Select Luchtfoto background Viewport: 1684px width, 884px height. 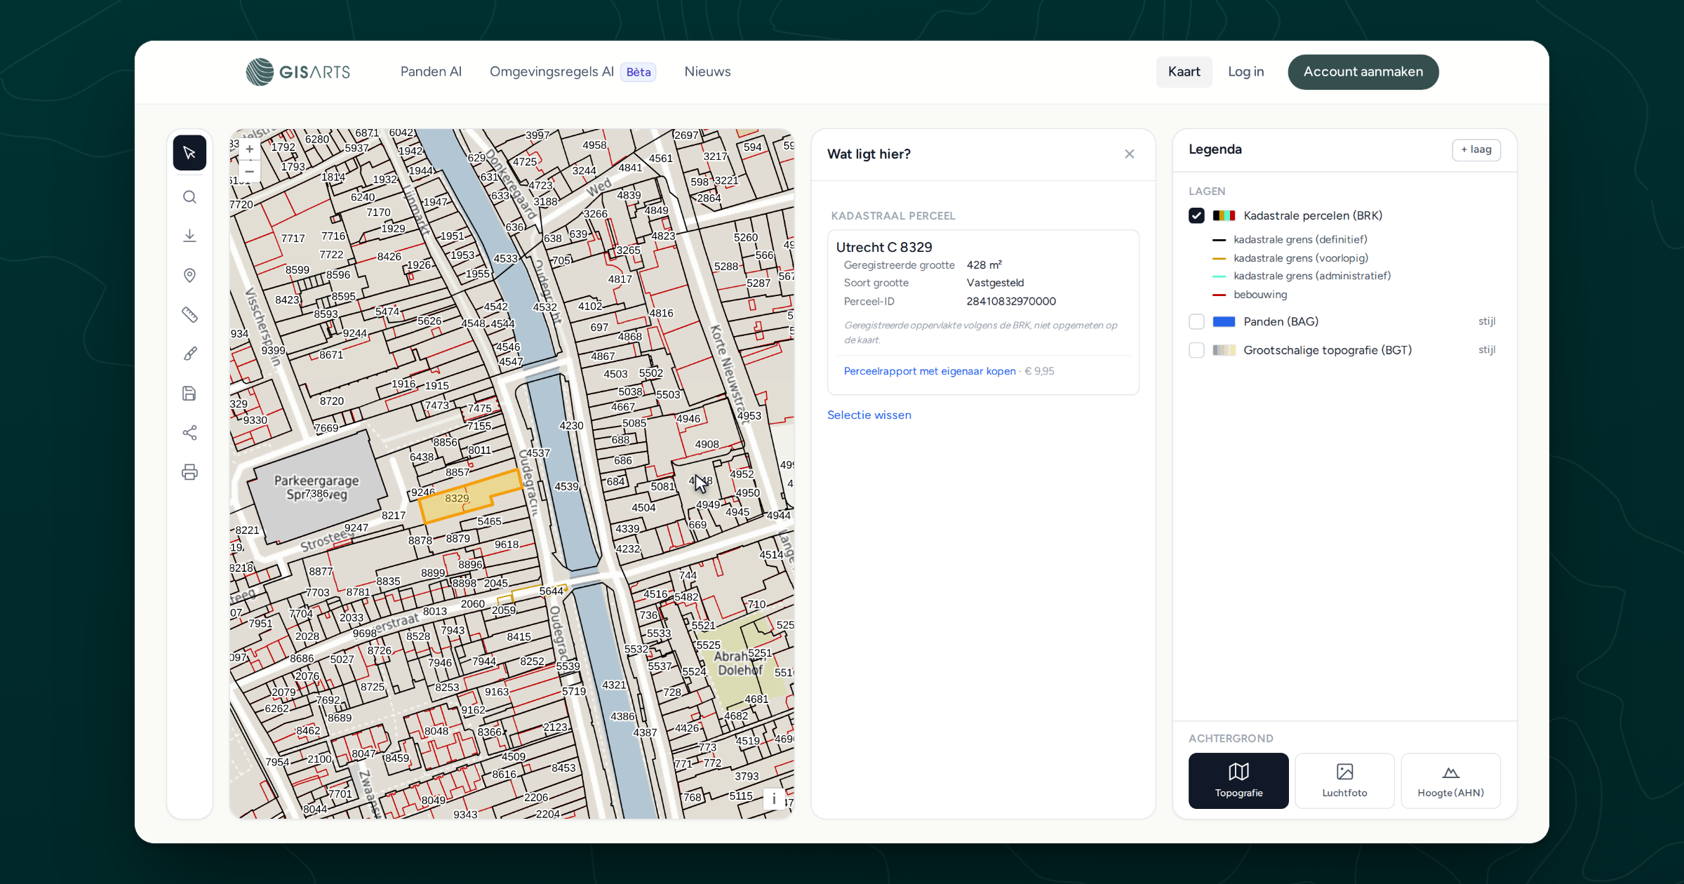1344,780
